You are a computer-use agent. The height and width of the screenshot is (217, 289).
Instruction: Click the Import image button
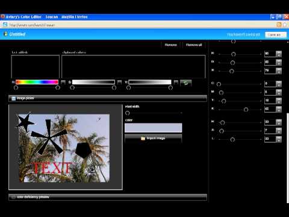point(154,139)
